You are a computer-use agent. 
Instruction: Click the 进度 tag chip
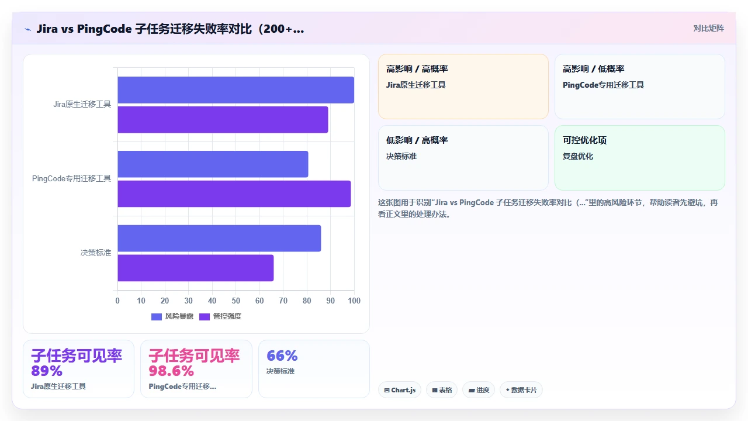coord(479,390)
